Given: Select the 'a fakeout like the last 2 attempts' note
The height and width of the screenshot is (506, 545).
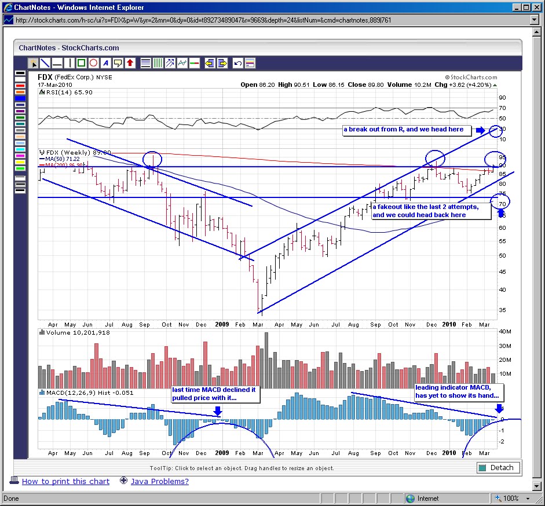Looking at the screenshot, I should click(431, 211).
